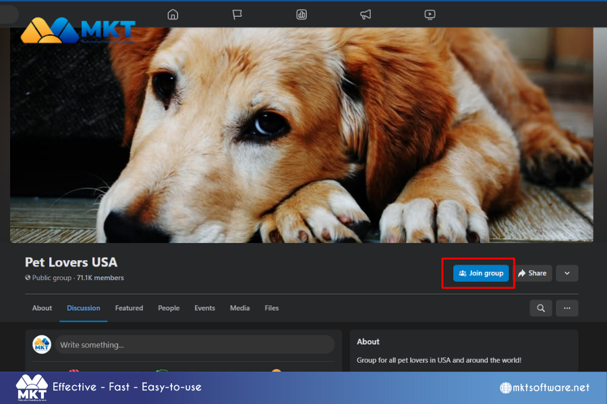Select the Discussion tab
The width and height of the screenshot is (607, 404).
tap(84, 308)
